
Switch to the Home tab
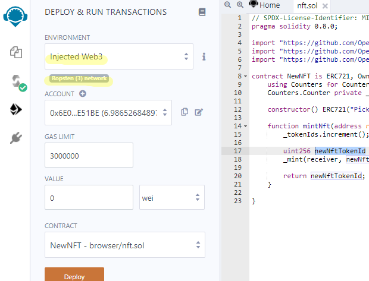265,5
